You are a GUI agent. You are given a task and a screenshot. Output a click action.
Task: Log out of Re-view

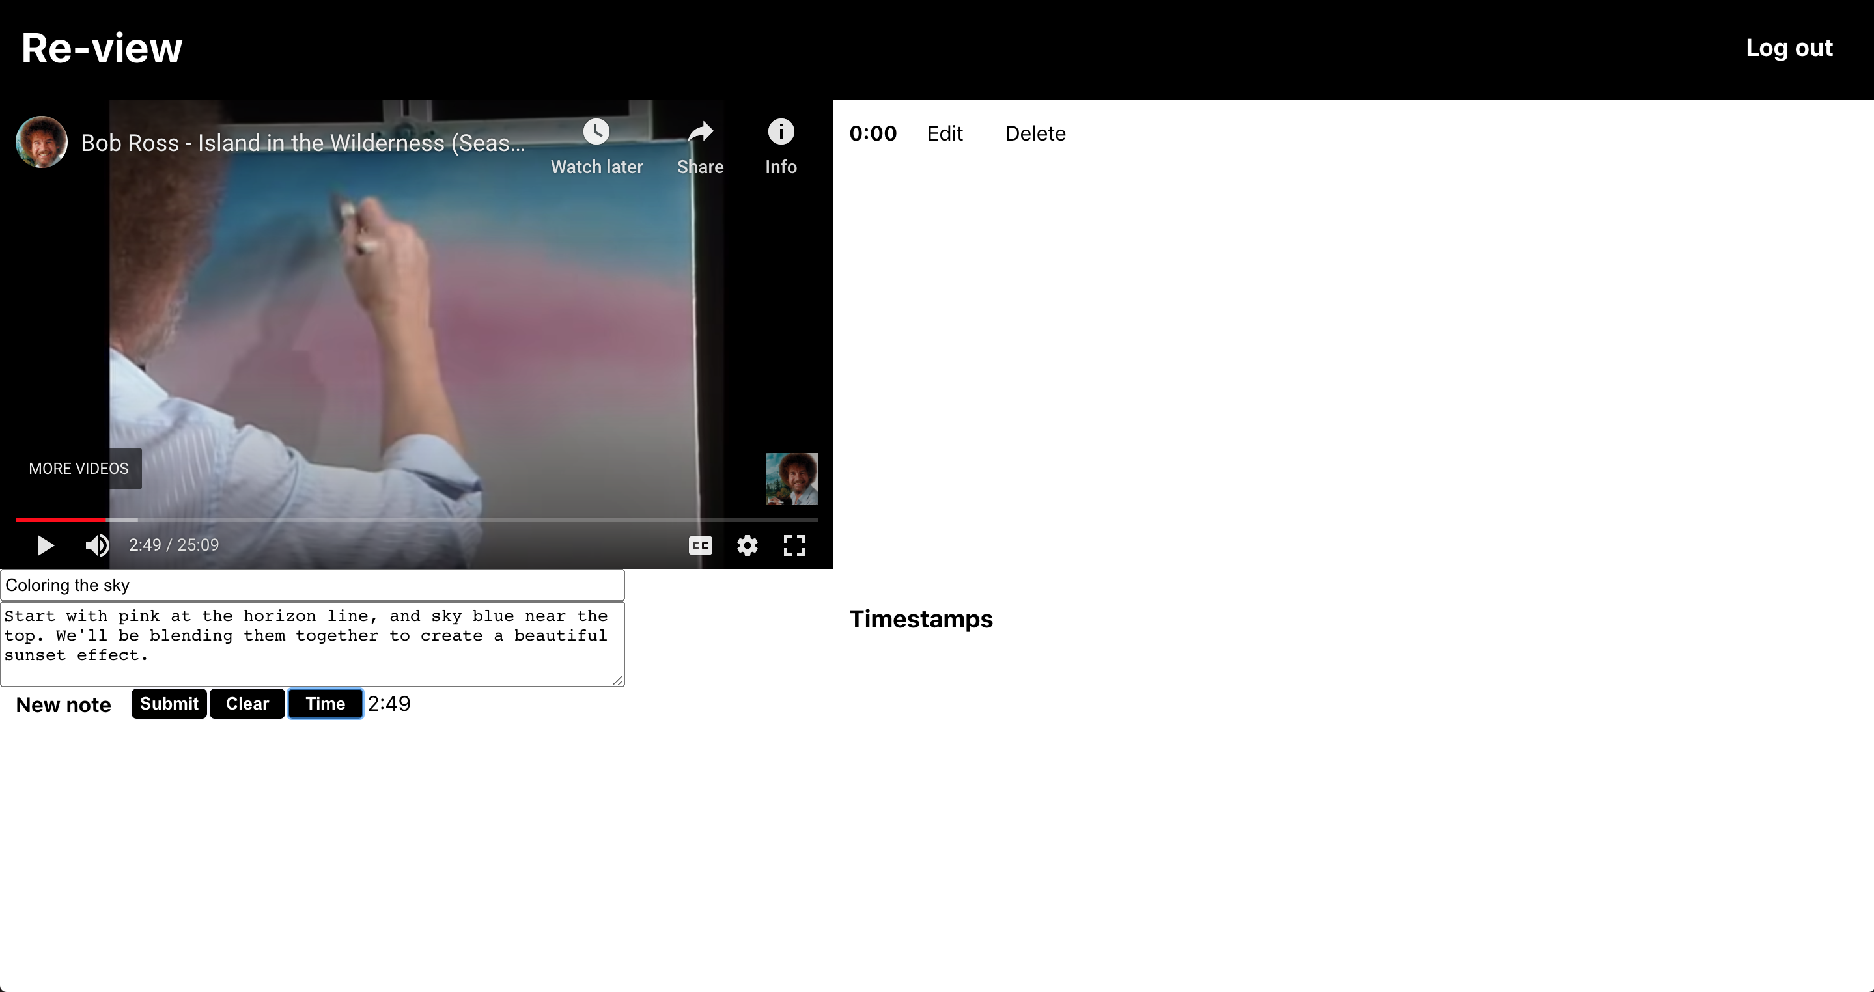coord(1789,48)
